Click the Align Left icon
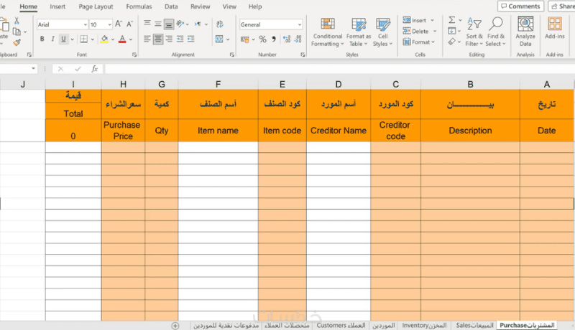 (147, 39)
